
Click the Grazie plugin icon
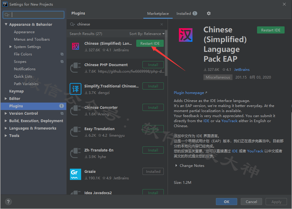click(76, 174)
